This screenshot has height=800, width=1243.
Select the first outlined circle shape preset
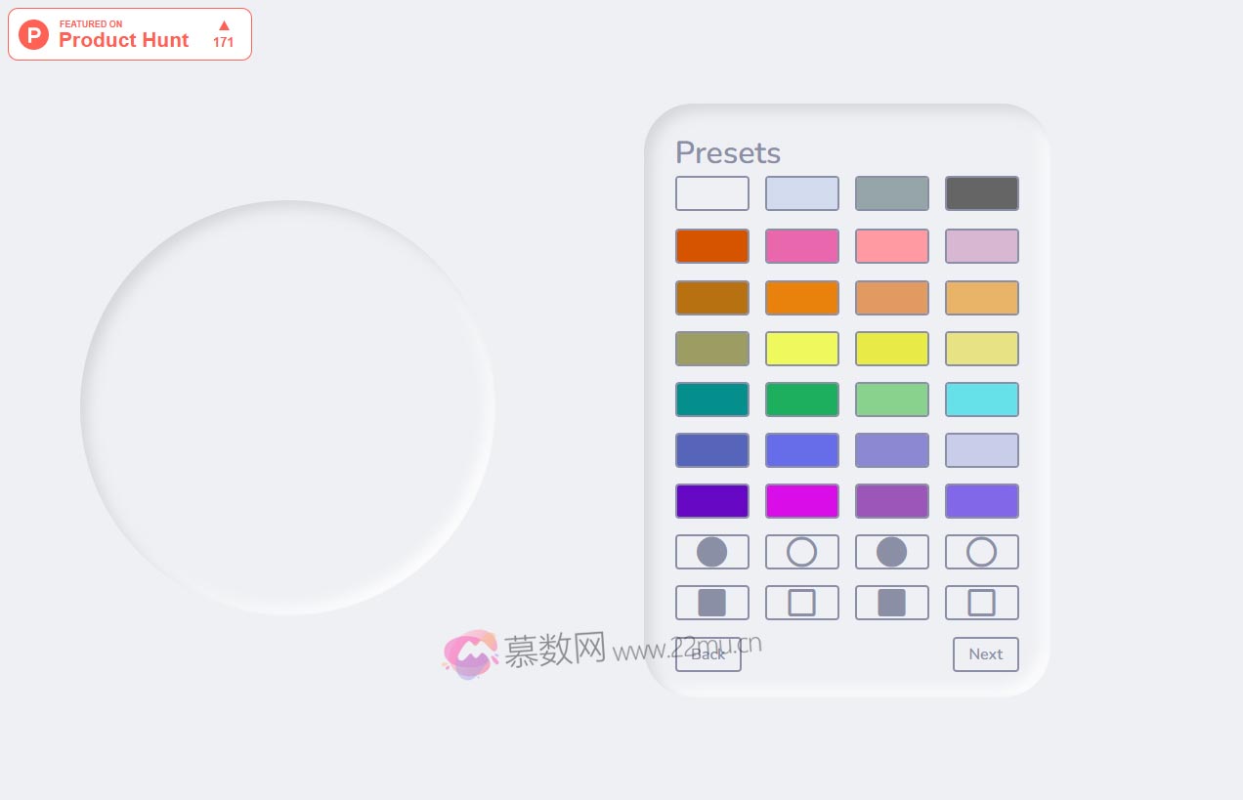(801, 552)
